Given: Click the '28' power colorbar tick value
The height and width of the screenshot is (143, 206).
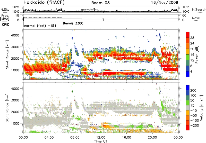Looking at the screenshot, I should pos(192,38).
